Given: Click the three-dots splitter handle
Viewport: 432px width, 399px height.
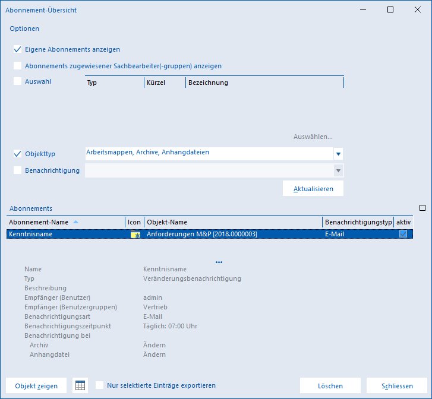Looking at the screenshot, I should coord(219,262).
